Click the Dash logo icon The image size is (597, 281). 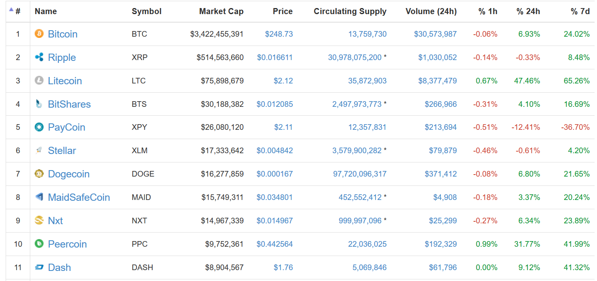point(39,267)
